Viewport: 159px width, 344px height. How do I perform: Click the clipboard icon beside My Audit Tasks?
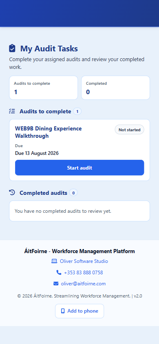point(12,49)
